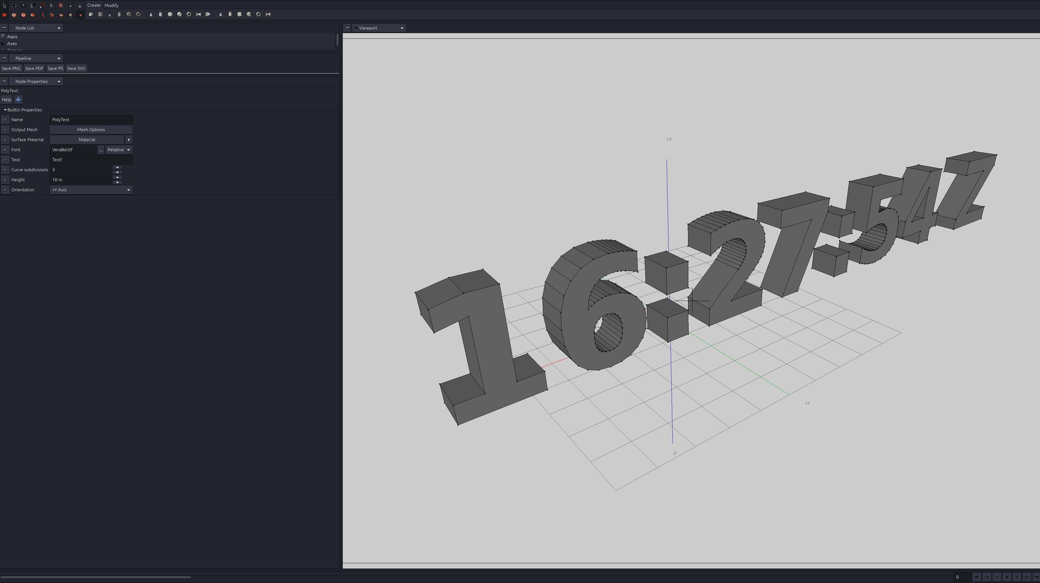Click the arrow button next to Material

point(128,140)
